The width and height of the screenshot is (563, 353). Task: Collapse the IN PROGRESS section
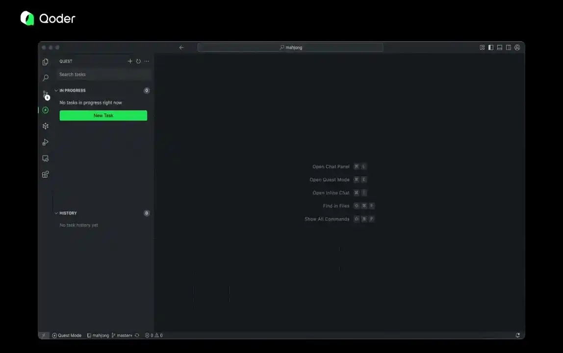point(56,91)
